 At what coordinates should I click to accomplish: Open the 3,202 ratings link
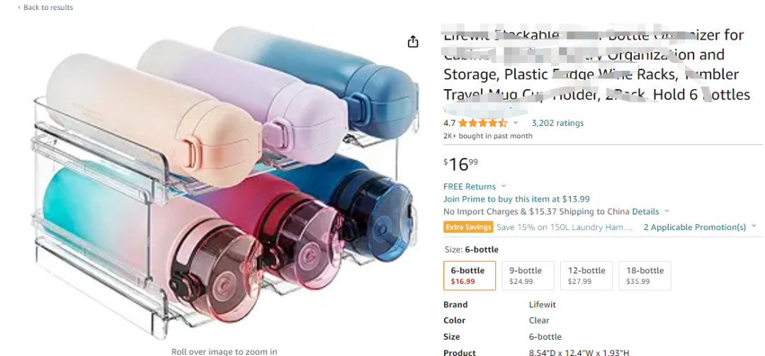pyautogui.click(x=557, y=123)
